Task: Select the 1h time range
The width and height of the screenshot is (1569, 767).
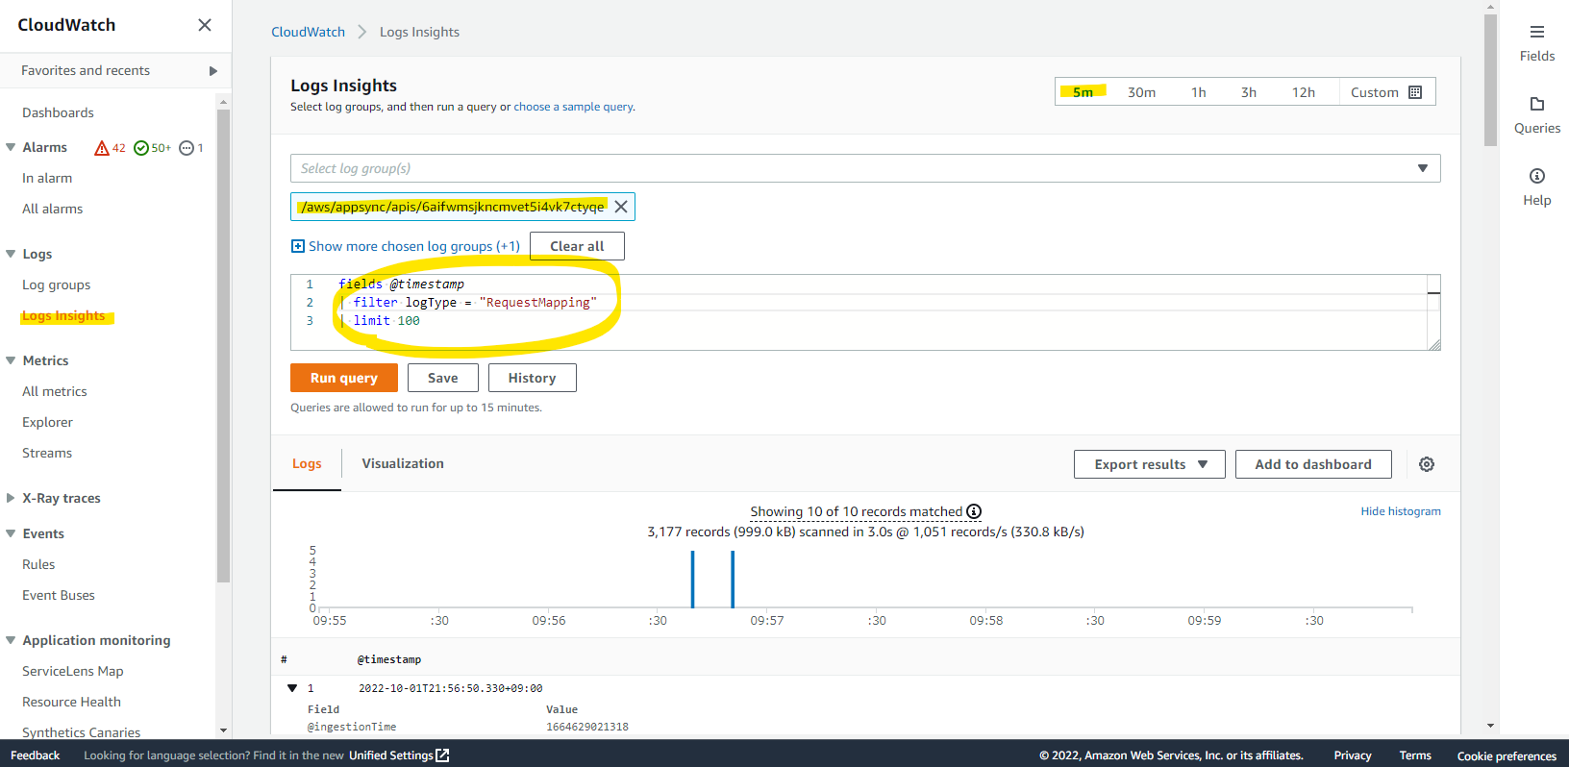Action: click(1198, 92)
